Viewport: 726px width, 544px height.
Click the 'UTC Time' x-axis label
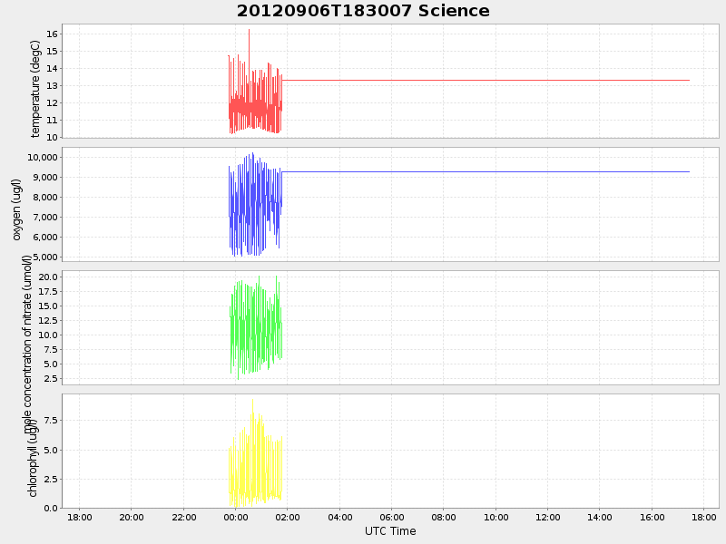pyautogui.click(x=390, y=531)
